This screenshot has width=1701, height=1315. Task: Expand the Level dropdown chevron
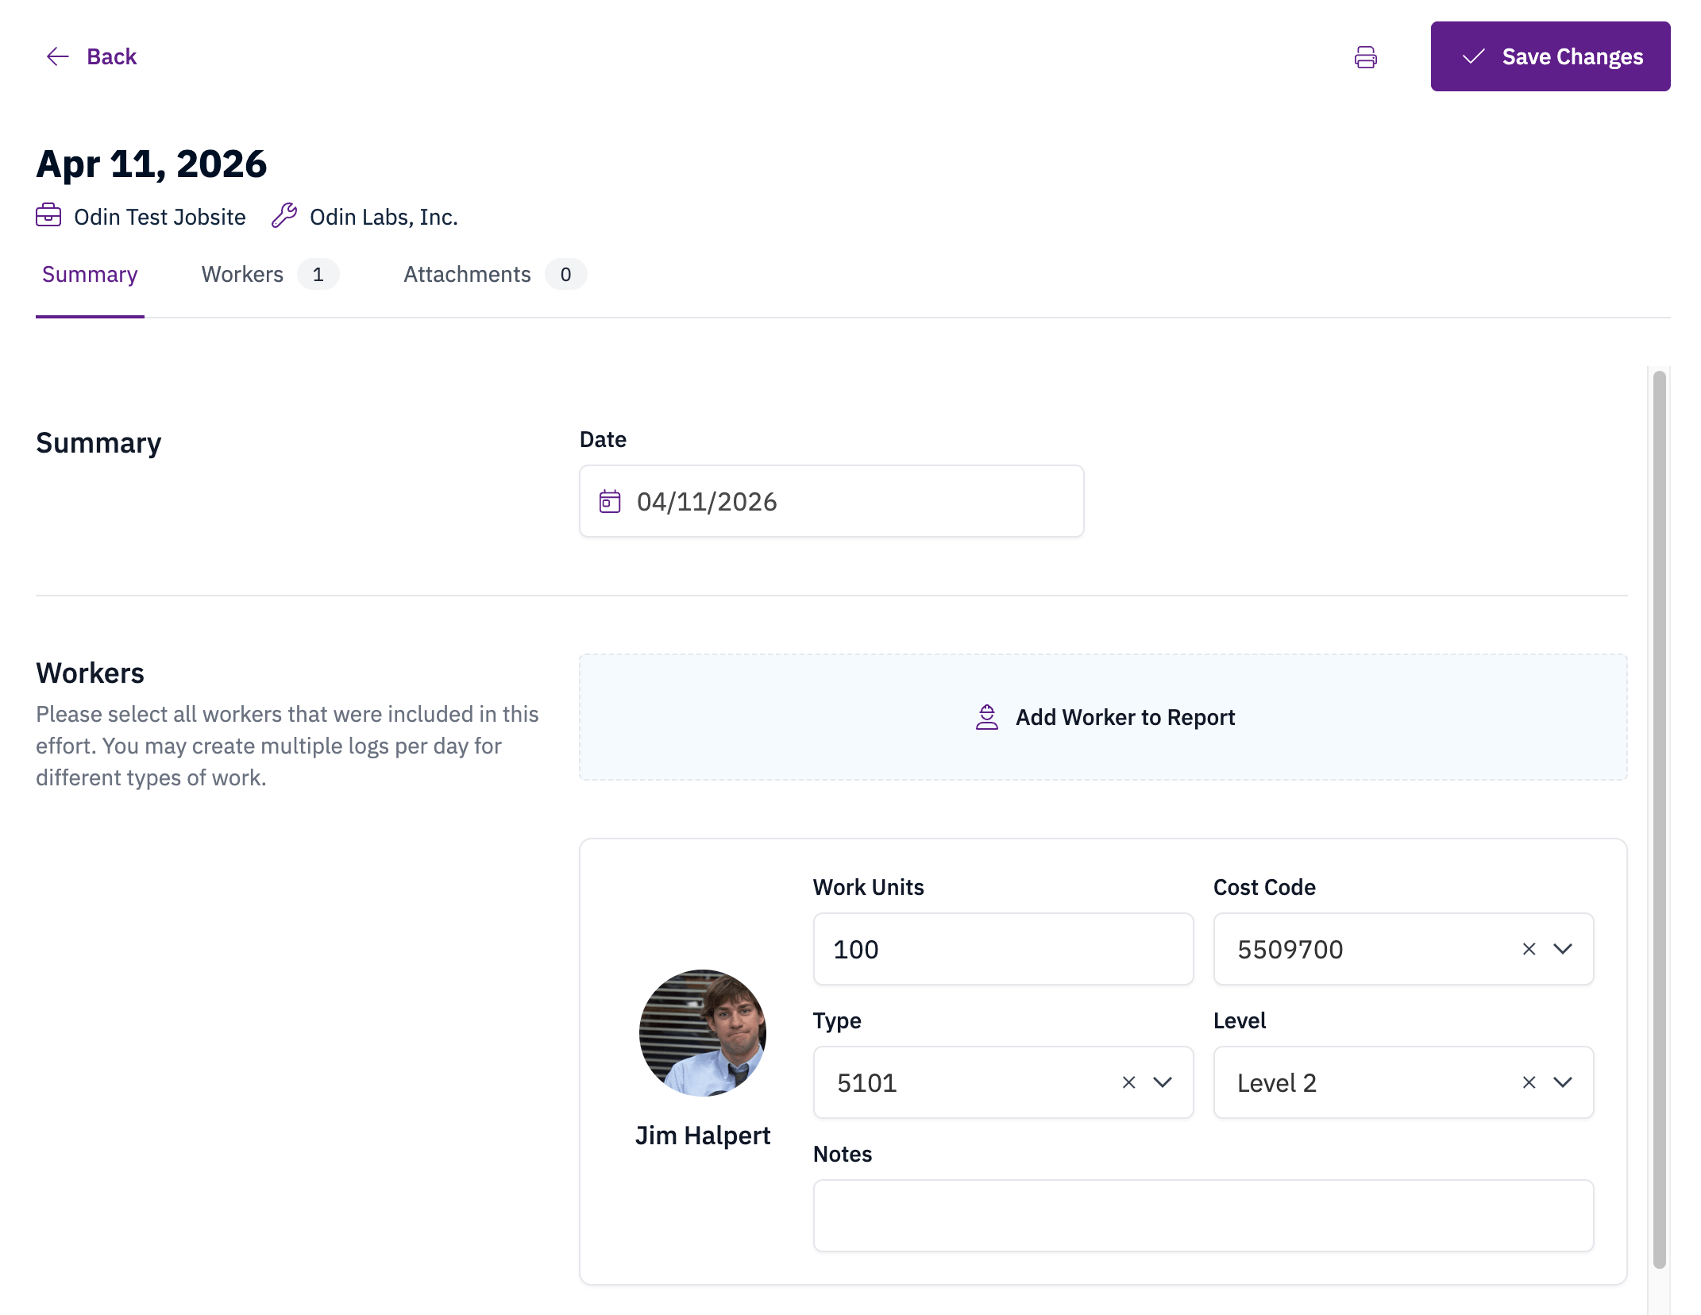pyautogui.click(x=1563, y=1082)
